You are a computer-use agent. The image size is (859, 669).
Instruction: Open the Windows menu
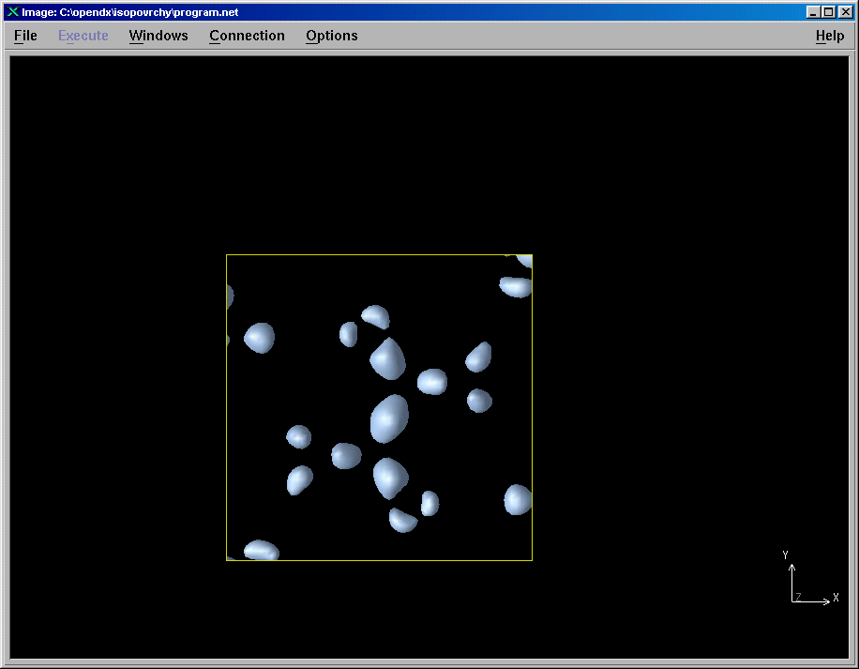(158, 36)
